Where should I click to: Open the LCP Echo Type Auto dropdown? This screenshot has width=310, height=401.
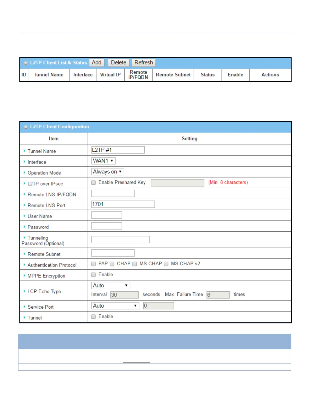coord(111,286)
